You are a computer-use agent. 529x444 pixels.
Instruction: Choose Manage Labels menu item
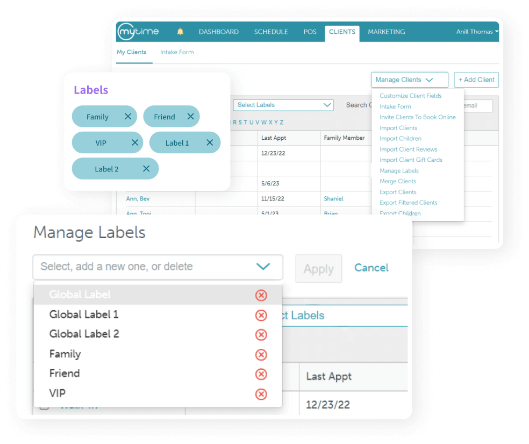click(399, 171)
